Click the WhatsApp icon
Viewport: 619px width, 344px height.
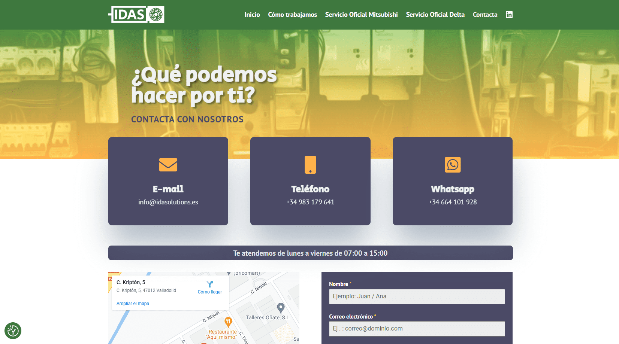(453, 165)
